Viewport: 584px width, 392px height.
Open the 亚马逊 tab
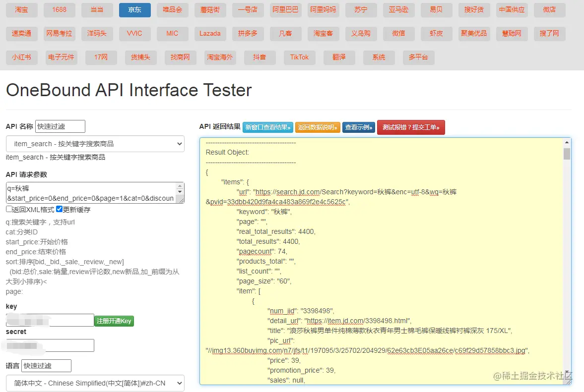(398, 10)
